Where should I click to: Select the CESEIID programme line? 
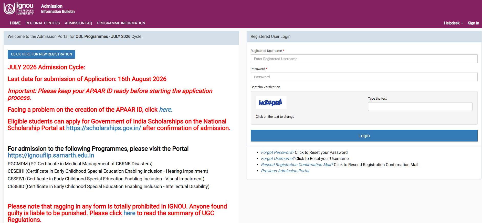(x=109, y=186)
